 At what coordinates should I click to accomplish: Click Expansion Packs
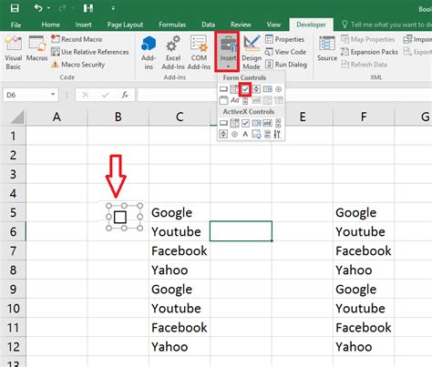(369, 52)
